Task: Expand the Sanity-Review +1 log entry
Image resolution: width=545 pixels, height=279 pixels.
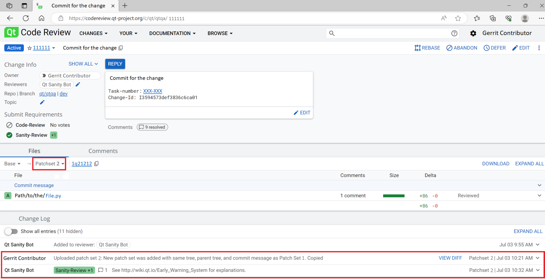Action: tap(538, 270)
